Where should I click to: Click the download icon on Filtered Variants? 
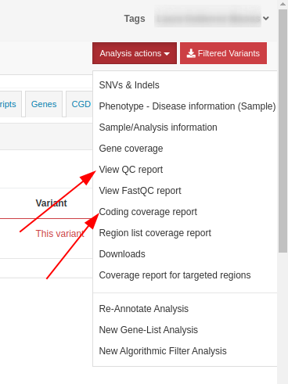point(191,53)
